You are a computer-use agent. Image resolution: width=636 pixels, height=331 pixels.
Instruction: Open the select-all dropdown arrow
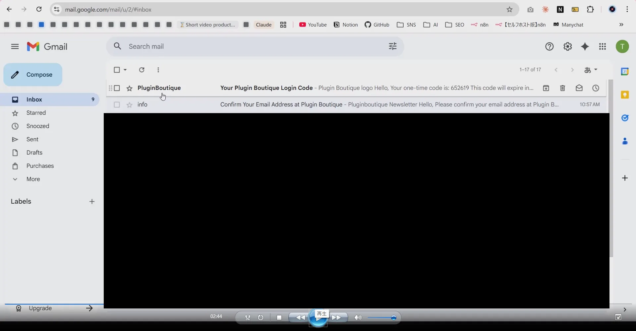point(125,70)
